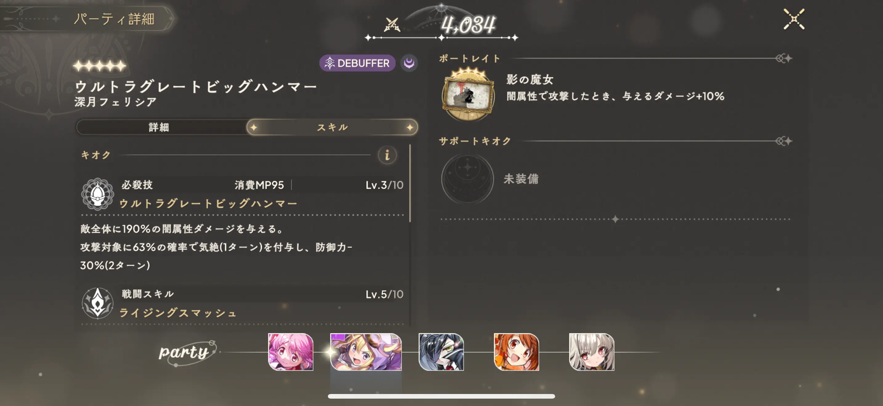Open the Kioku info icon
Image resolution: width=883 pixels, height=406 pixels.
click(387, 155)
